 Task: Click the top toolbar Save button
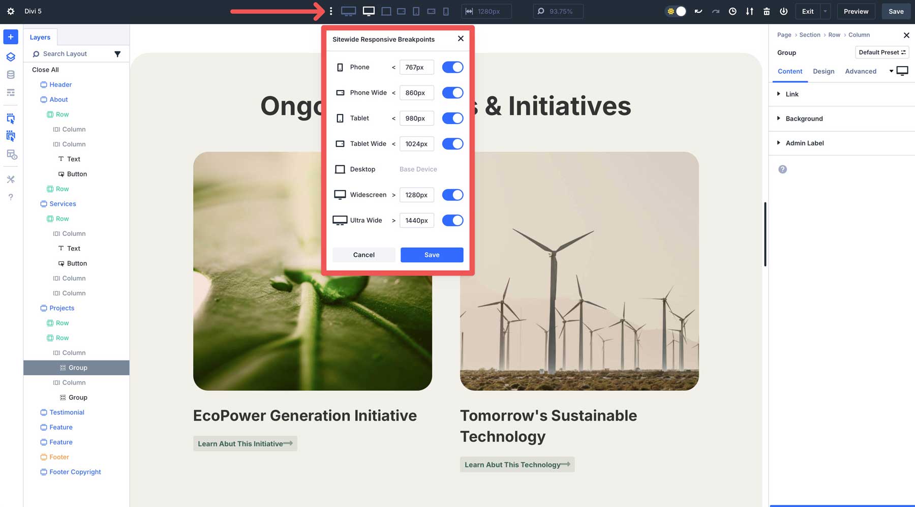[x=896, y=11]
